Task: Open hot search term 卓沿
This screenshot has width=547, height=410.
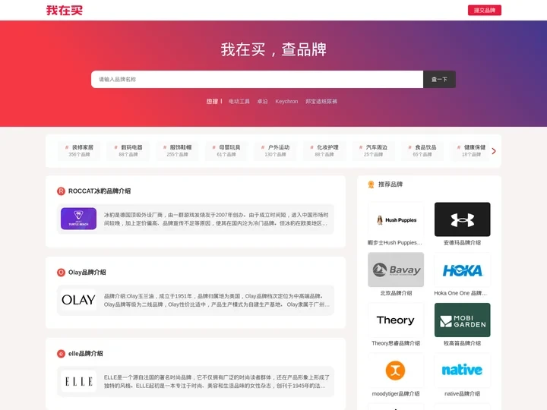Action: [262, 102]
